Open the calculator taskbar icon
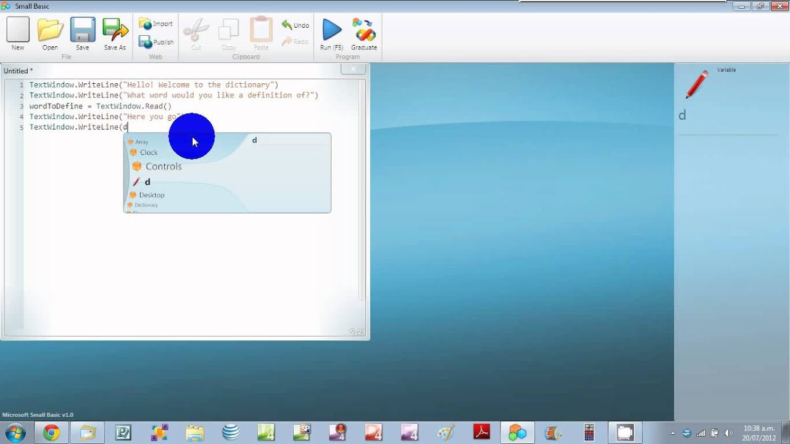Viewport: 790px width, 444px height. point(589,433)
